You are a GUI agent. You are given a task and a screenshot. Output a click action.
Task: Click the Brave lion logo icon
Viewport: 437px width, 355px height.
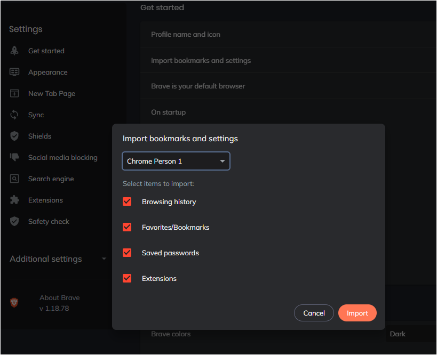(x=14, y=303)
